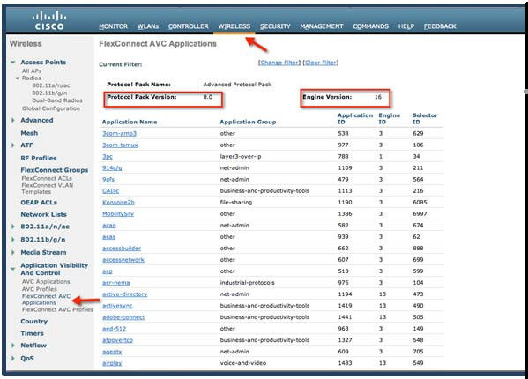This screenshot has width=528, height=379.
Task: Open the SECURITY menu
Action: click(x=275, y=26)
